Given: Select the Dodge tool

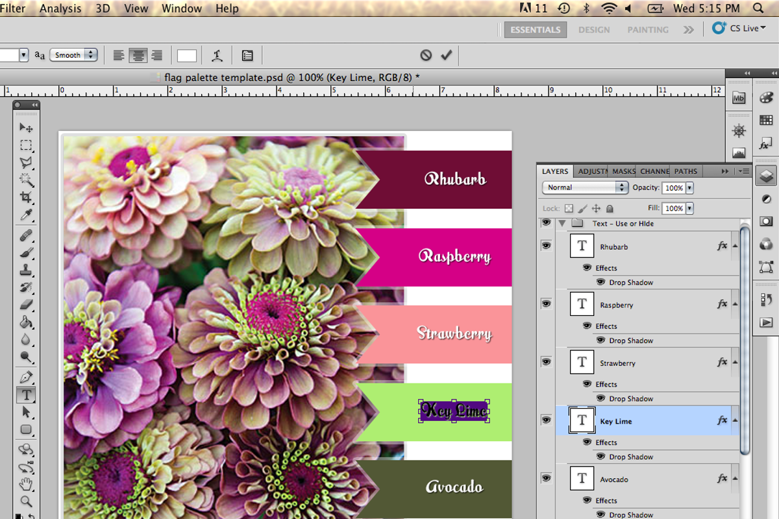Looking at the screenshot, I should pyautogui.click(x=27, y=357).
